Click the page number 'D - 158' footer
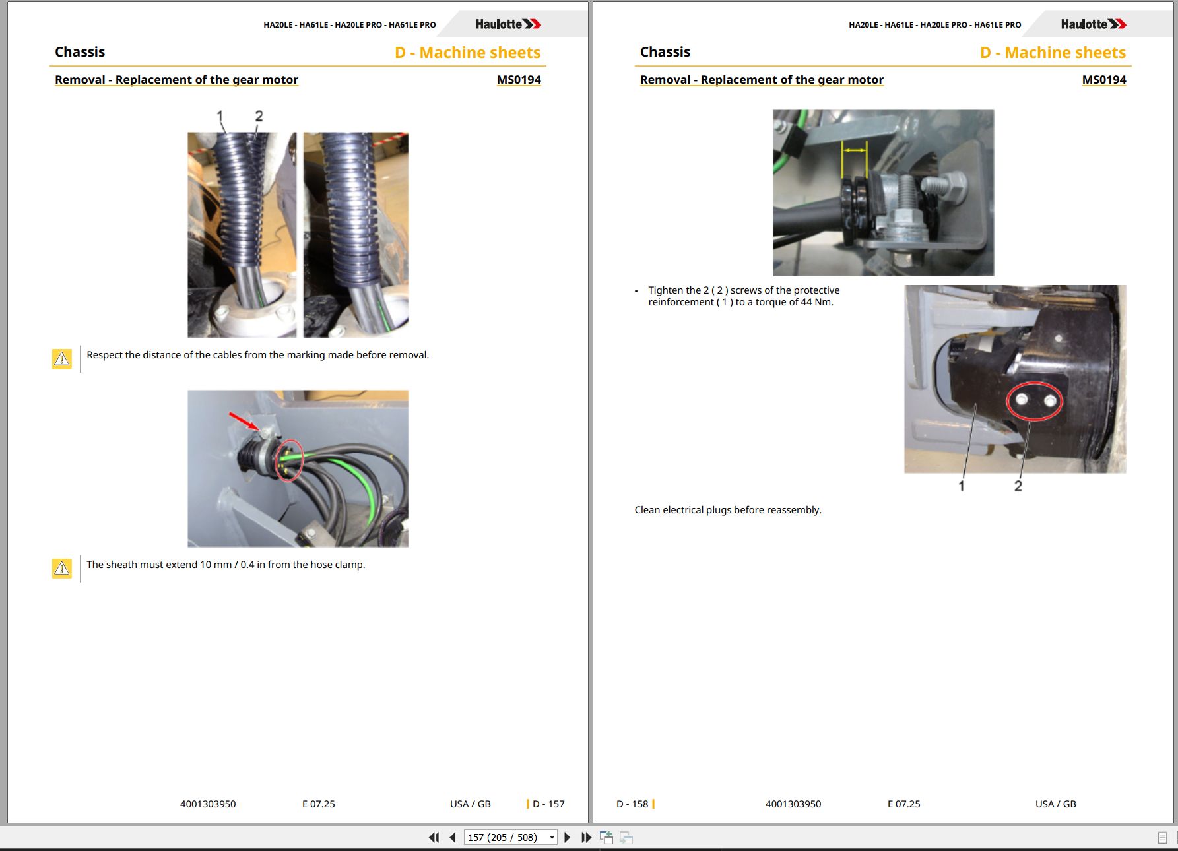Image resolution: width=1178 pixels, height=851 pixels. pyautogui.click(x=632, y=804)
